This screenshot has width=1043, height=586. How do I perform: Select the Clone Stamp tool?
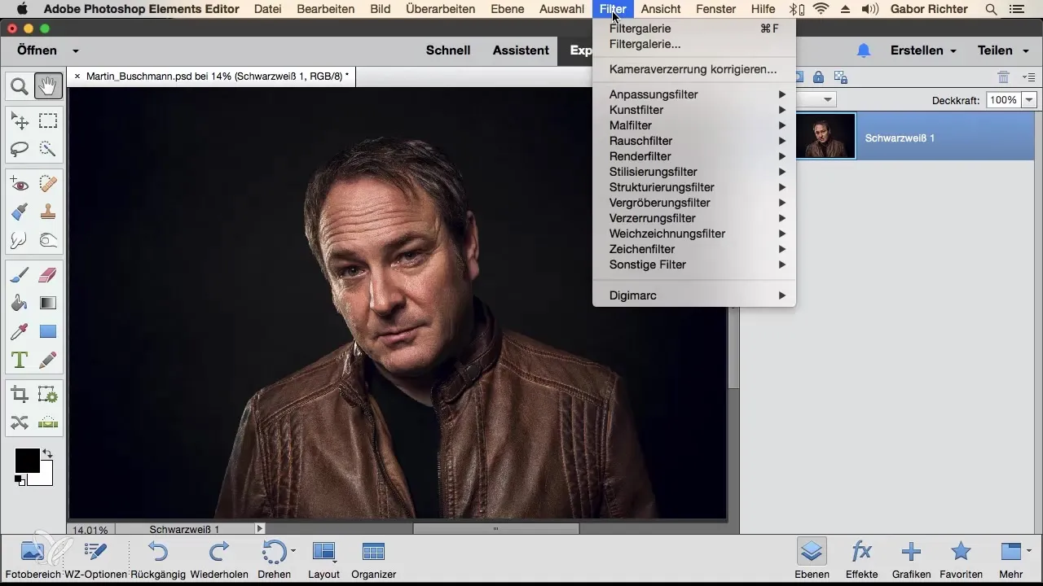48,212
